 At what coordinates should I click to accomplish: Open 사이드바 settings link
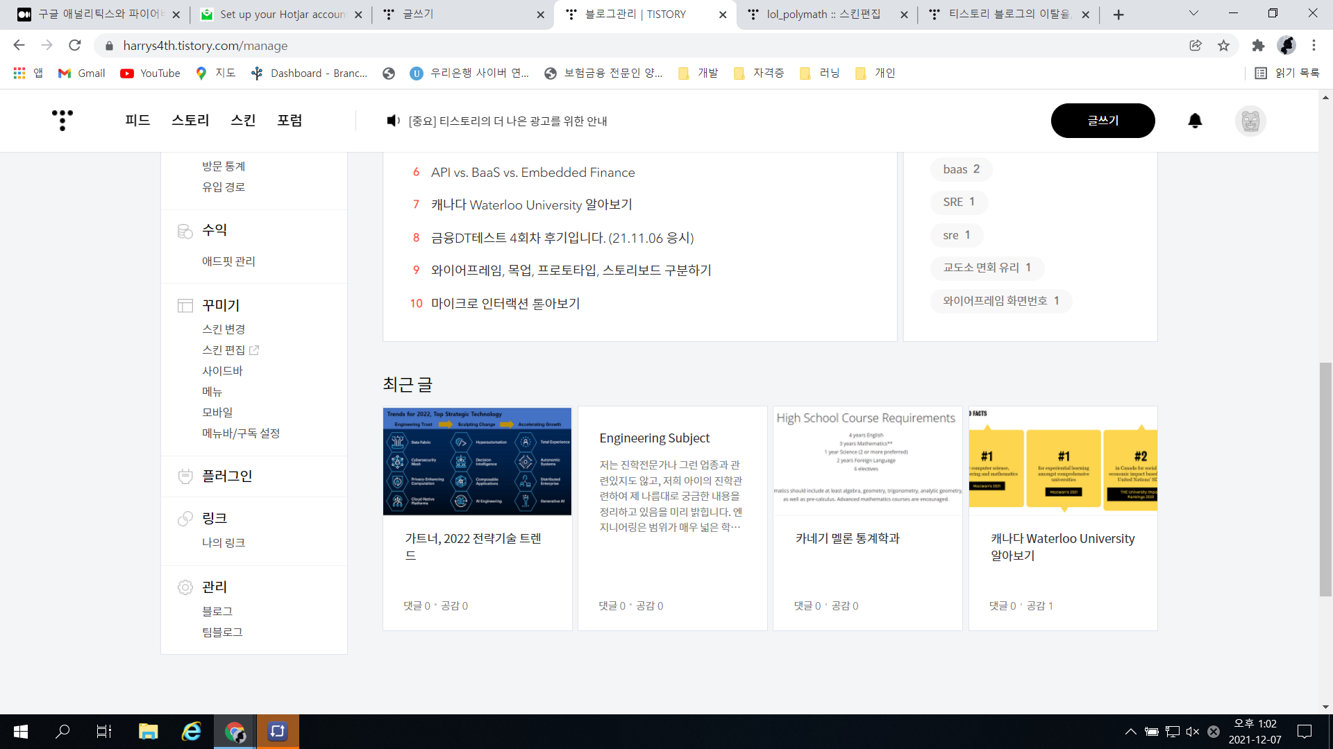click(x=222, y=371)
